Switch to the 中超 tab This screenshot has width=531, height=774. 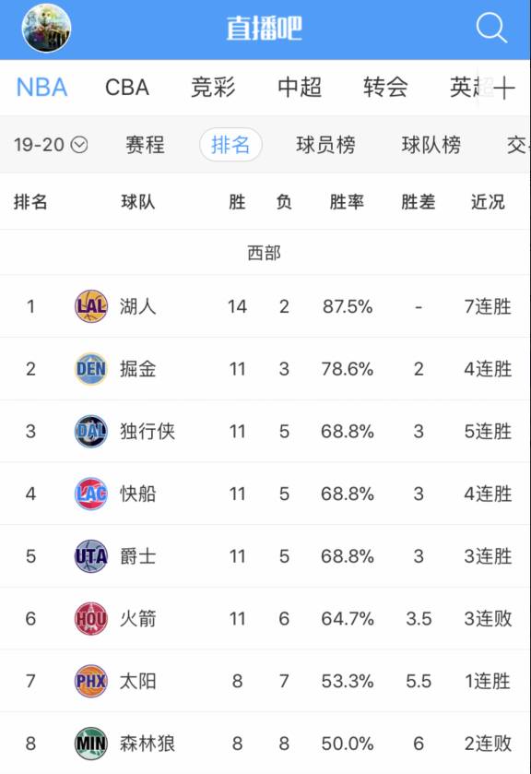click(x=300, y=88)
